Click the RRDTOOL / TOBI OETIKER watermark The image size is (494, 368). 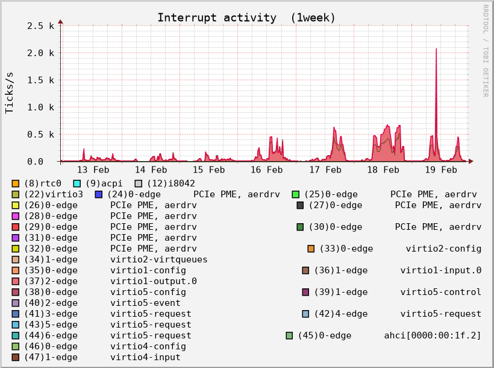point(485,51)
